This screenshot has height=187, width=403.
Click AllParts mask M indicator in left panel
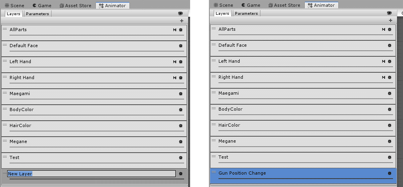point(175,30)
